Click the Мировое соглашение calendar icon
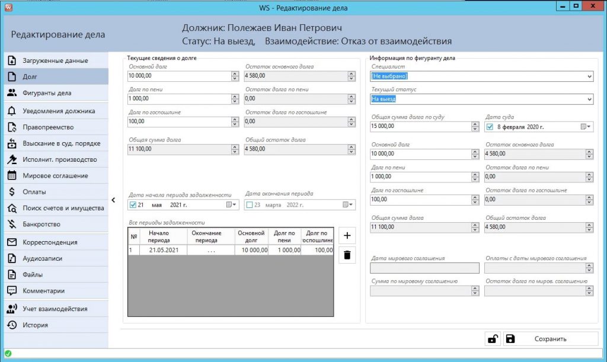This screenshot has width=607, height=362. point(12,175)
